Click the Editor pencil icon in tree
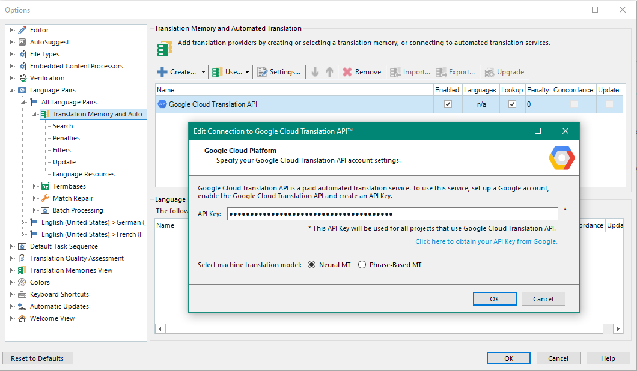The height and width of the screenshot is (371, 637). click(x=22, y=30)
